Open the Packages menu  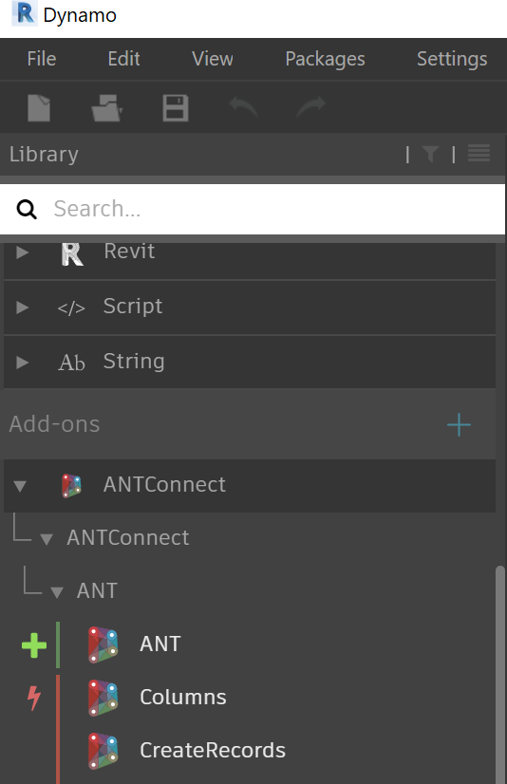[x=325, y=59]
